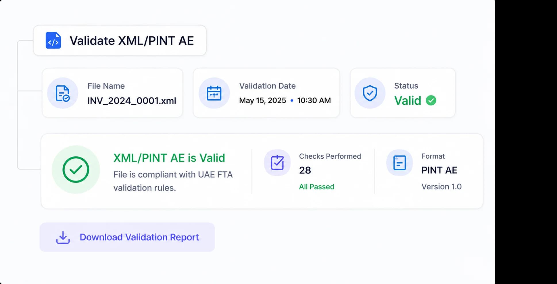Click the Format document icon
Image resolution: width=557 pixels, height=284 pixels.
[x=399, y=163]
